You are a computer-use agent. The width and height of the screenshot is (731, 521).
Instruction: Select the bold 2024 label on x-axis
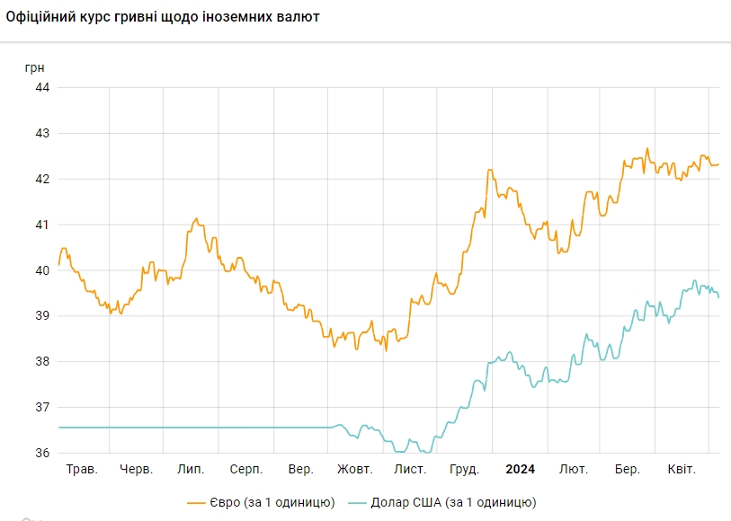coord(520,469)
